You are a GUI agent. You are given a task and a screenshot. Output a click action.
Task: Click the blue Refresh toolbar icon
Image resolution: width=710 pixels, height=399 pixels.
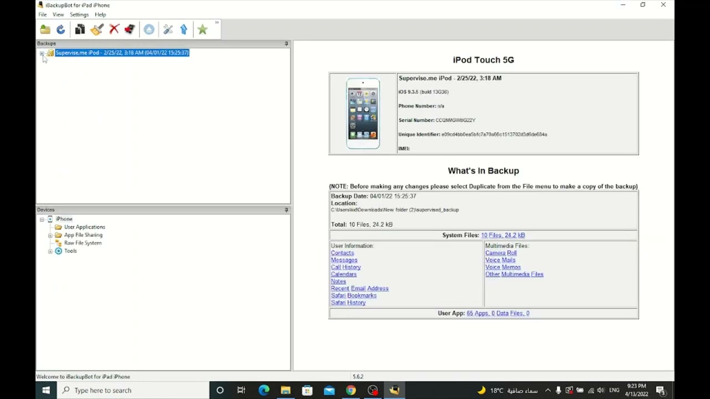click(60, 29)
